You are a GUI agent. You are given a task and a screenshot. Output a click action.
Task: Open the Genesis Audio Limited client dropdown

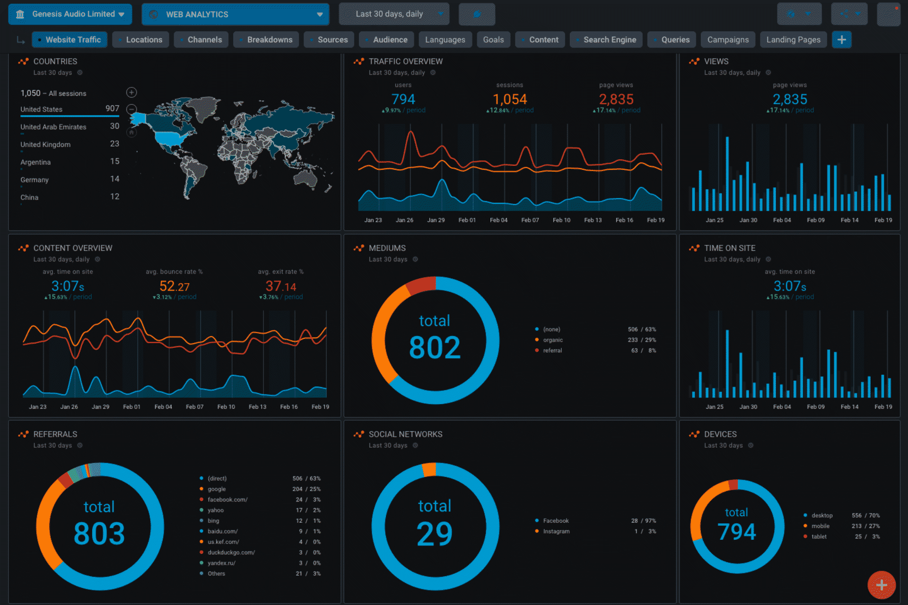(x=70, y=14)
